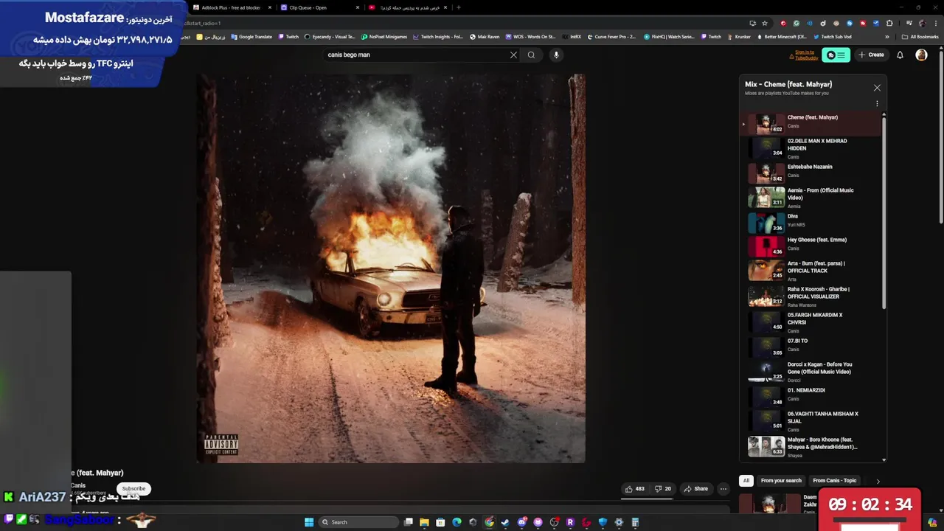
Task: Select the 'All' filter chip
Action: [x=746, y=481]
